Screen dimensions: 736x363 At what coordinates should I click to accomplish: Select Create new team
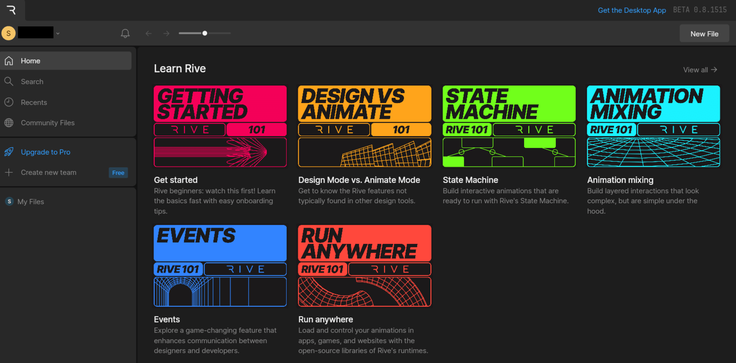tap(49, 172)
